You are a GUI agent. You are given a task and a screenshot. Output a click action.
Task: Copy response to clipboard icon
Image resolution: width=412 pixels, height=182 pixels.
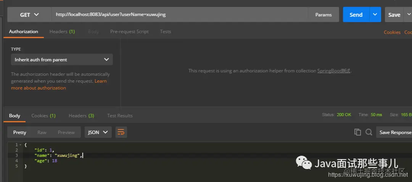coord(357,132)
